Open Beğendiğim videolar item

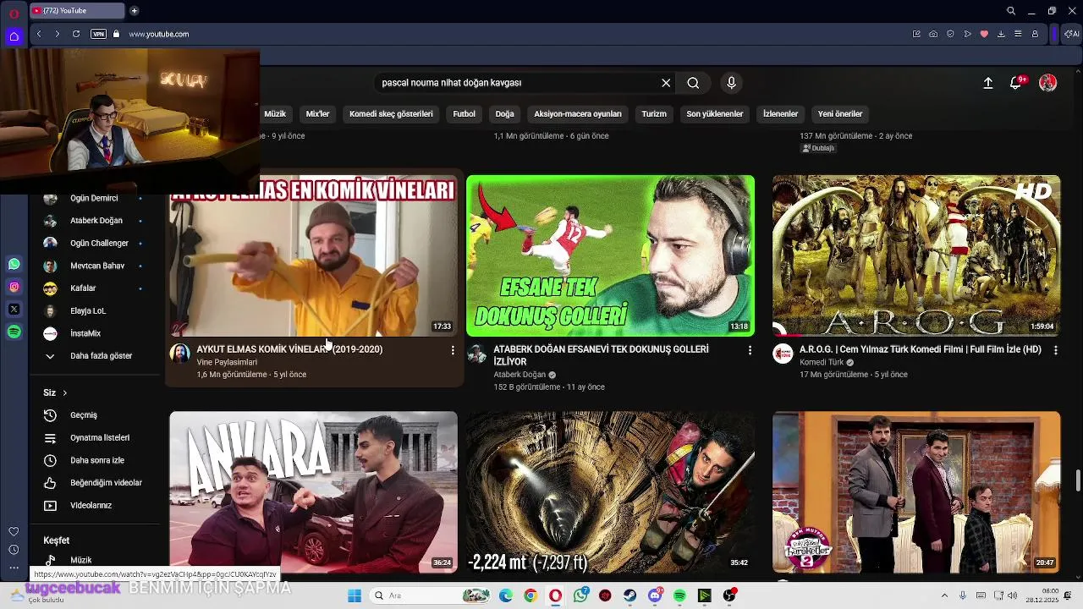[x=95, y=483]
